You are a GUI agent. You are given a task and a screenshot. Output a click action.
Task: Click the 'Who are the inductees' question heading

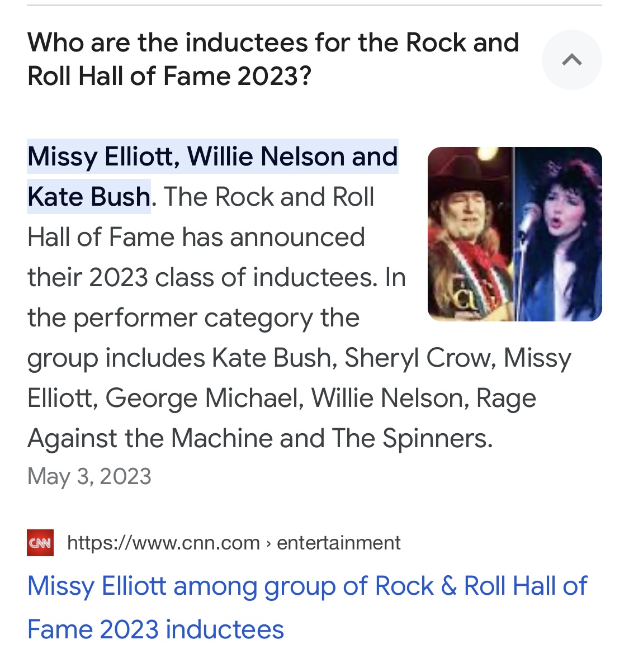[273, 59]
